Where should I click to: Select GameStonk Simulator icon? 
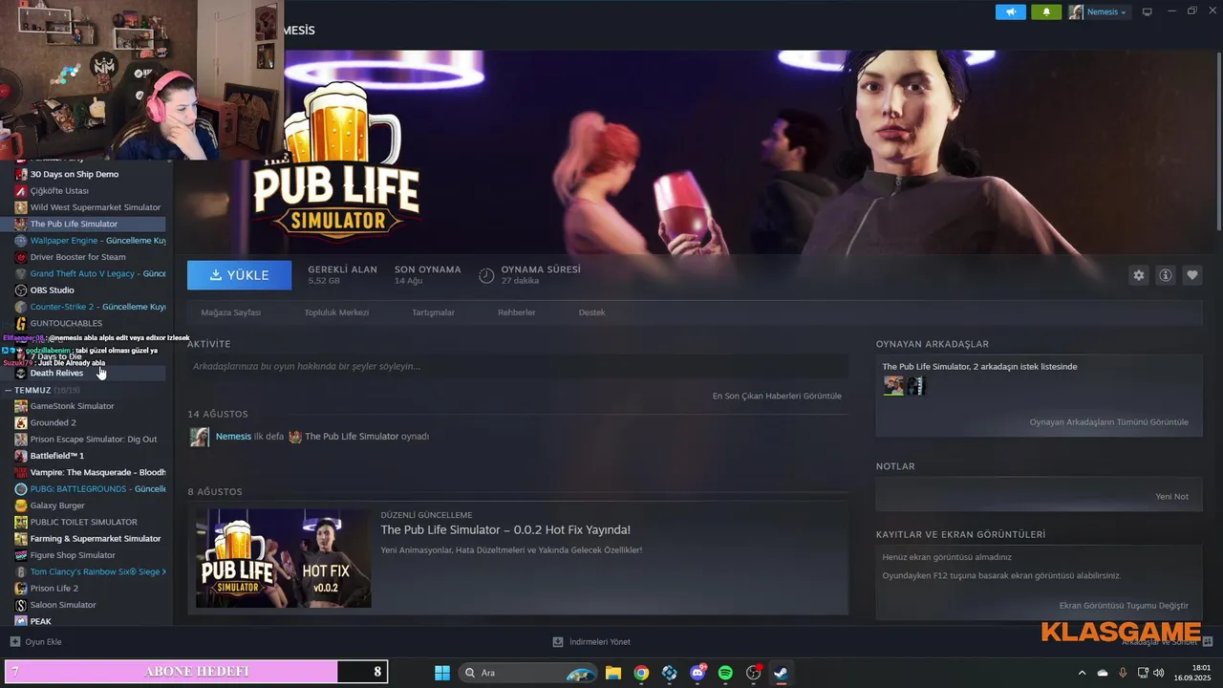[21, 406]
